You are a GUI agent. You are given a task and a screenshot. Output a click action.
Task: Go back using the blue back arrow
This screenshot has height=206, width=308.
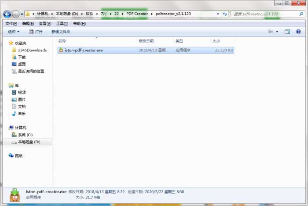[x=7, y=14]
